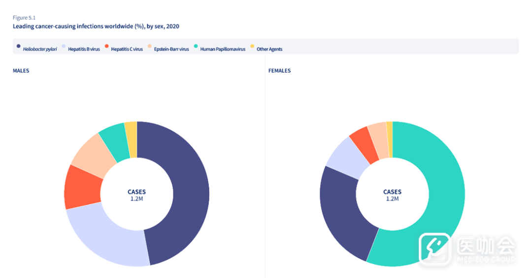The image size is (532, 278).
Task: Click the CASES 1.2M label in Males donut
Action: [x=137, y=195]
